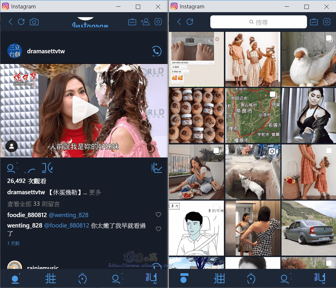Open new post tab in left window
Screen dimensions: 336x288
point(83,278)
